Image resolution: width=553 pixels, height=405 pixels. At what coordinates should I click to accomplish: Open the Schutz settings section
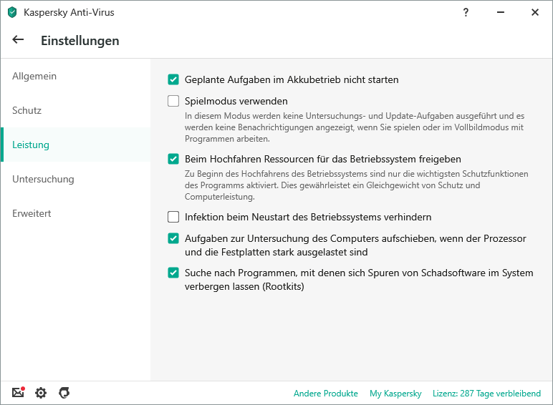click(27, 111)
